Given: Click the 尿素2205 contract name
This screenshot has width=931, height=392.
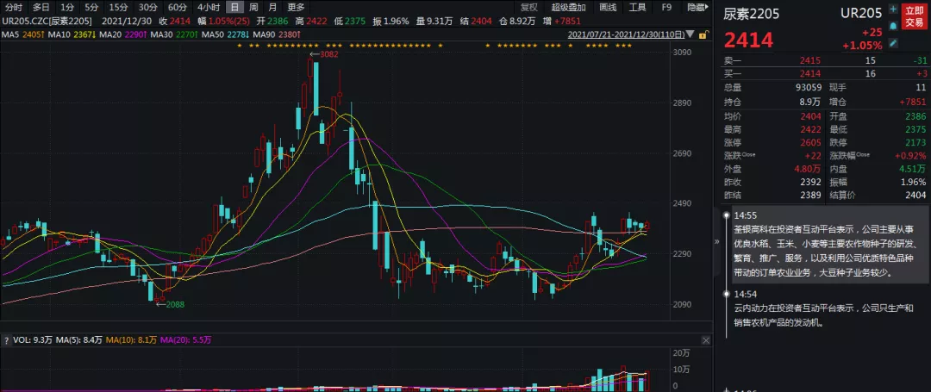Looking at the screenshot, I should pyautogui.click(x=751, y=14).
